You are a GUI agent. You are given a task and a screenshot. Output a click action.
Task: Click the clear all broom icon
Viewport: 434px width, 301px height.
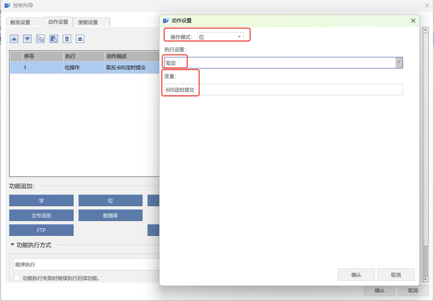(x=80, y=39)
